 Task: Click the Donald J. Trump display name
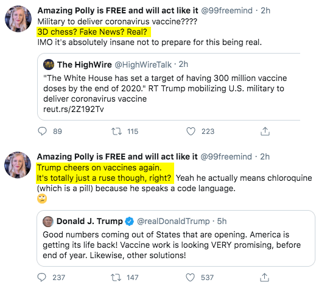point(90,221)
